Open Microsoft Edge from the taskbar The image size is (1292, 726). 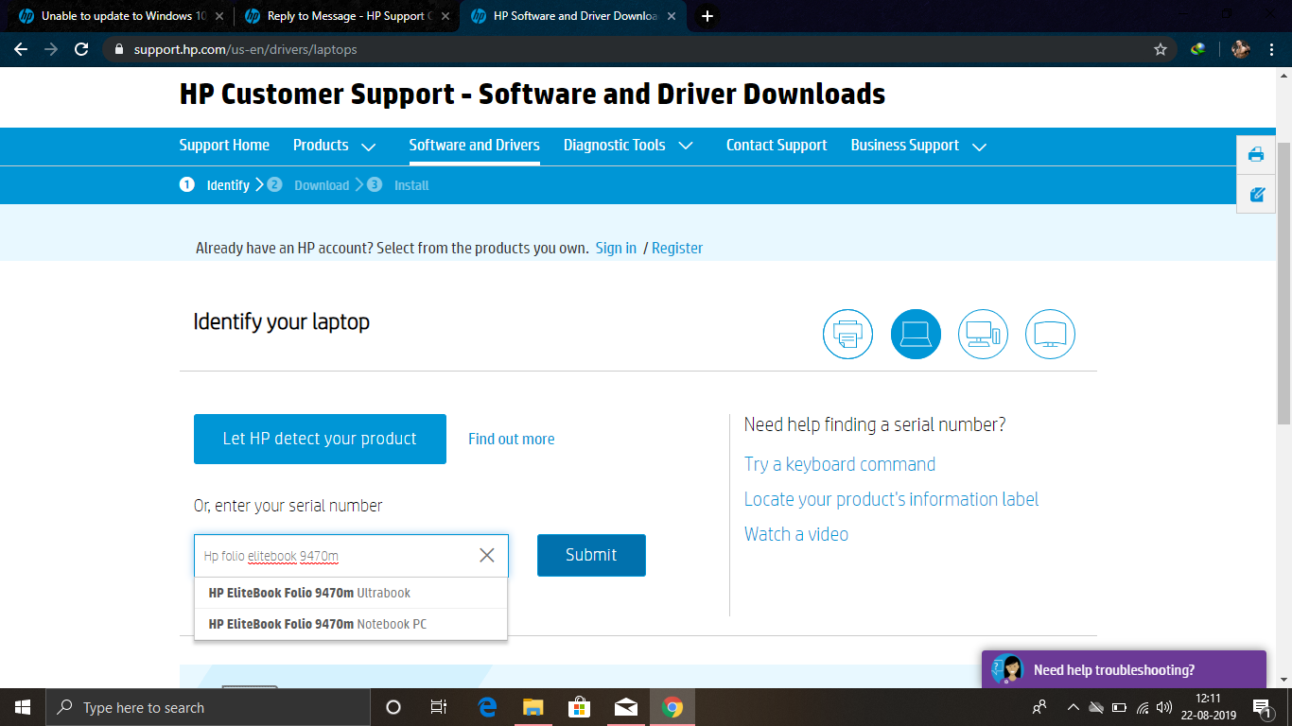(x=488, y=707)
